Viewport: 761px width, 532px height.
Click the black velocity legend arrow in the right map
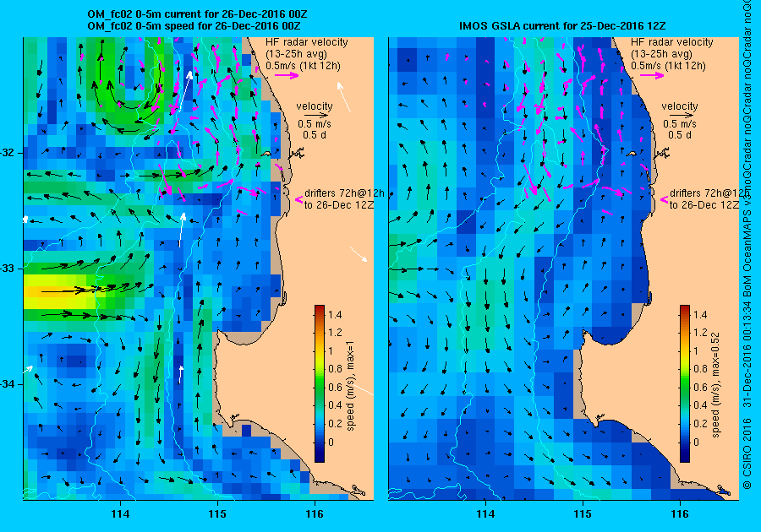click(683, 116)
